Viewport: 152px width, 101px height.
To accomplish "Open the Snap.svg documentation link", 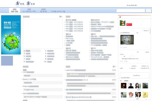I will point(31,86).
